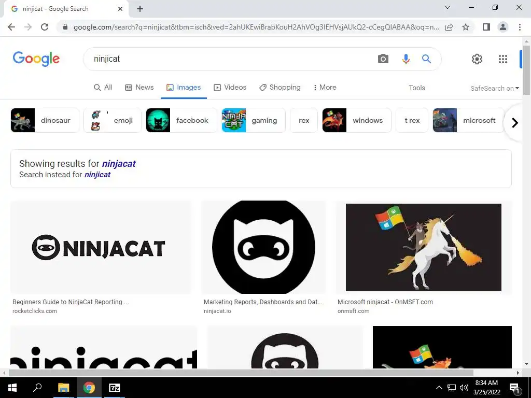Open Google settings gear icon
This screenshot has width=531, height=398.
477,59
